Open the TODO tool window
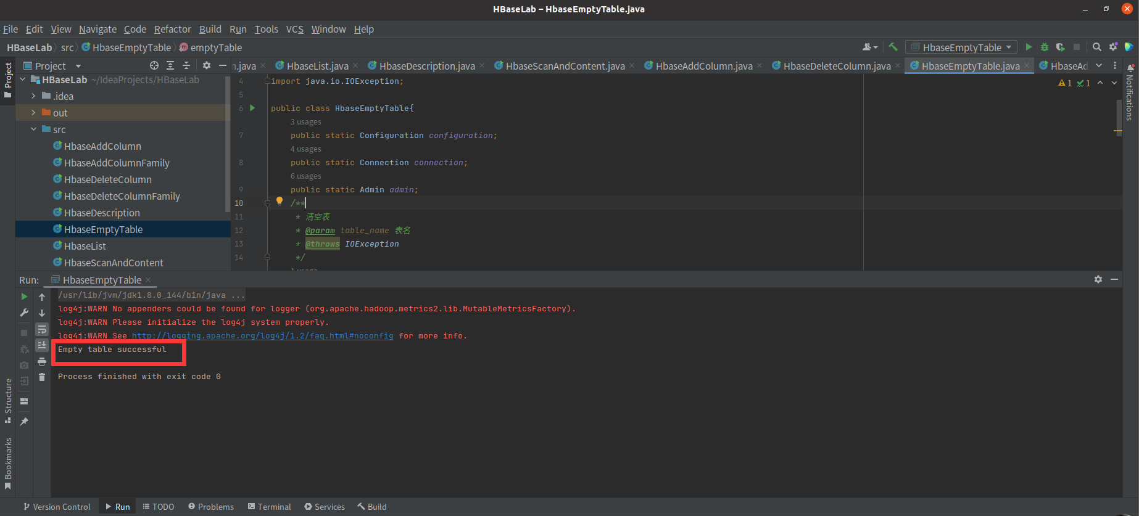1139x516 pixels. click(159, 507)
